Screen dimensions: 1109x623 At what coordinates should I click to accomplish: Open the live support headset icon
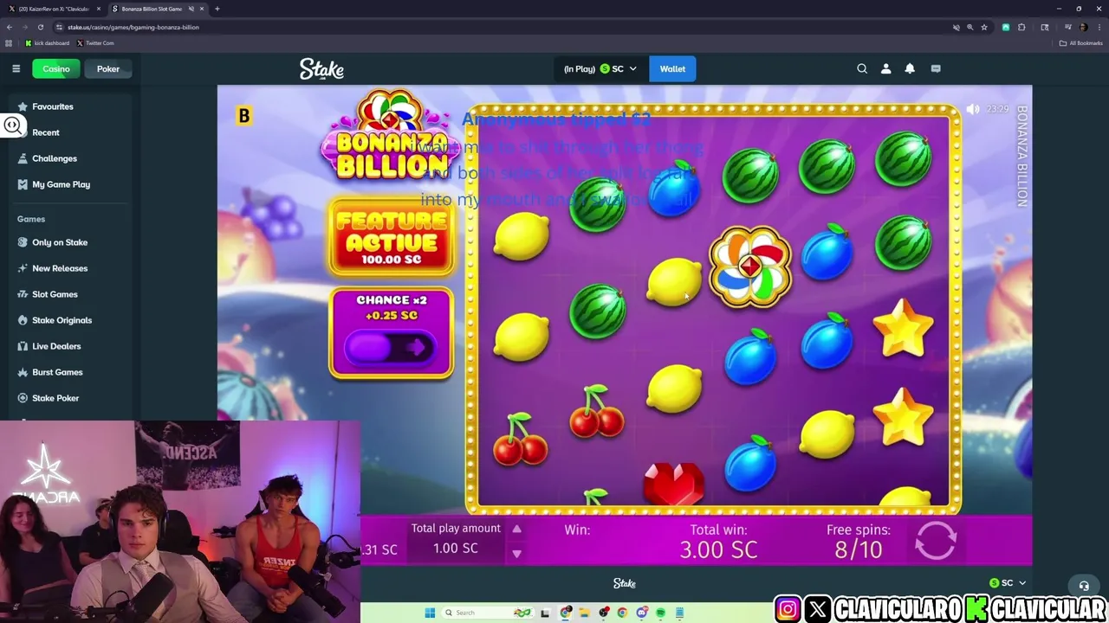click(x=1083, y=586)
